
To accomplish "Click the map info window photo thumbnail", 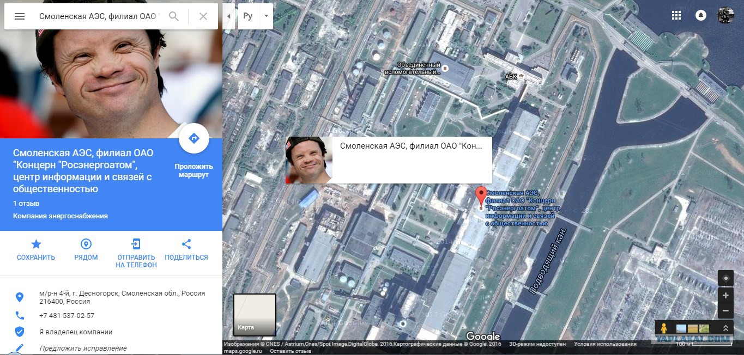I will pos(309,160).
